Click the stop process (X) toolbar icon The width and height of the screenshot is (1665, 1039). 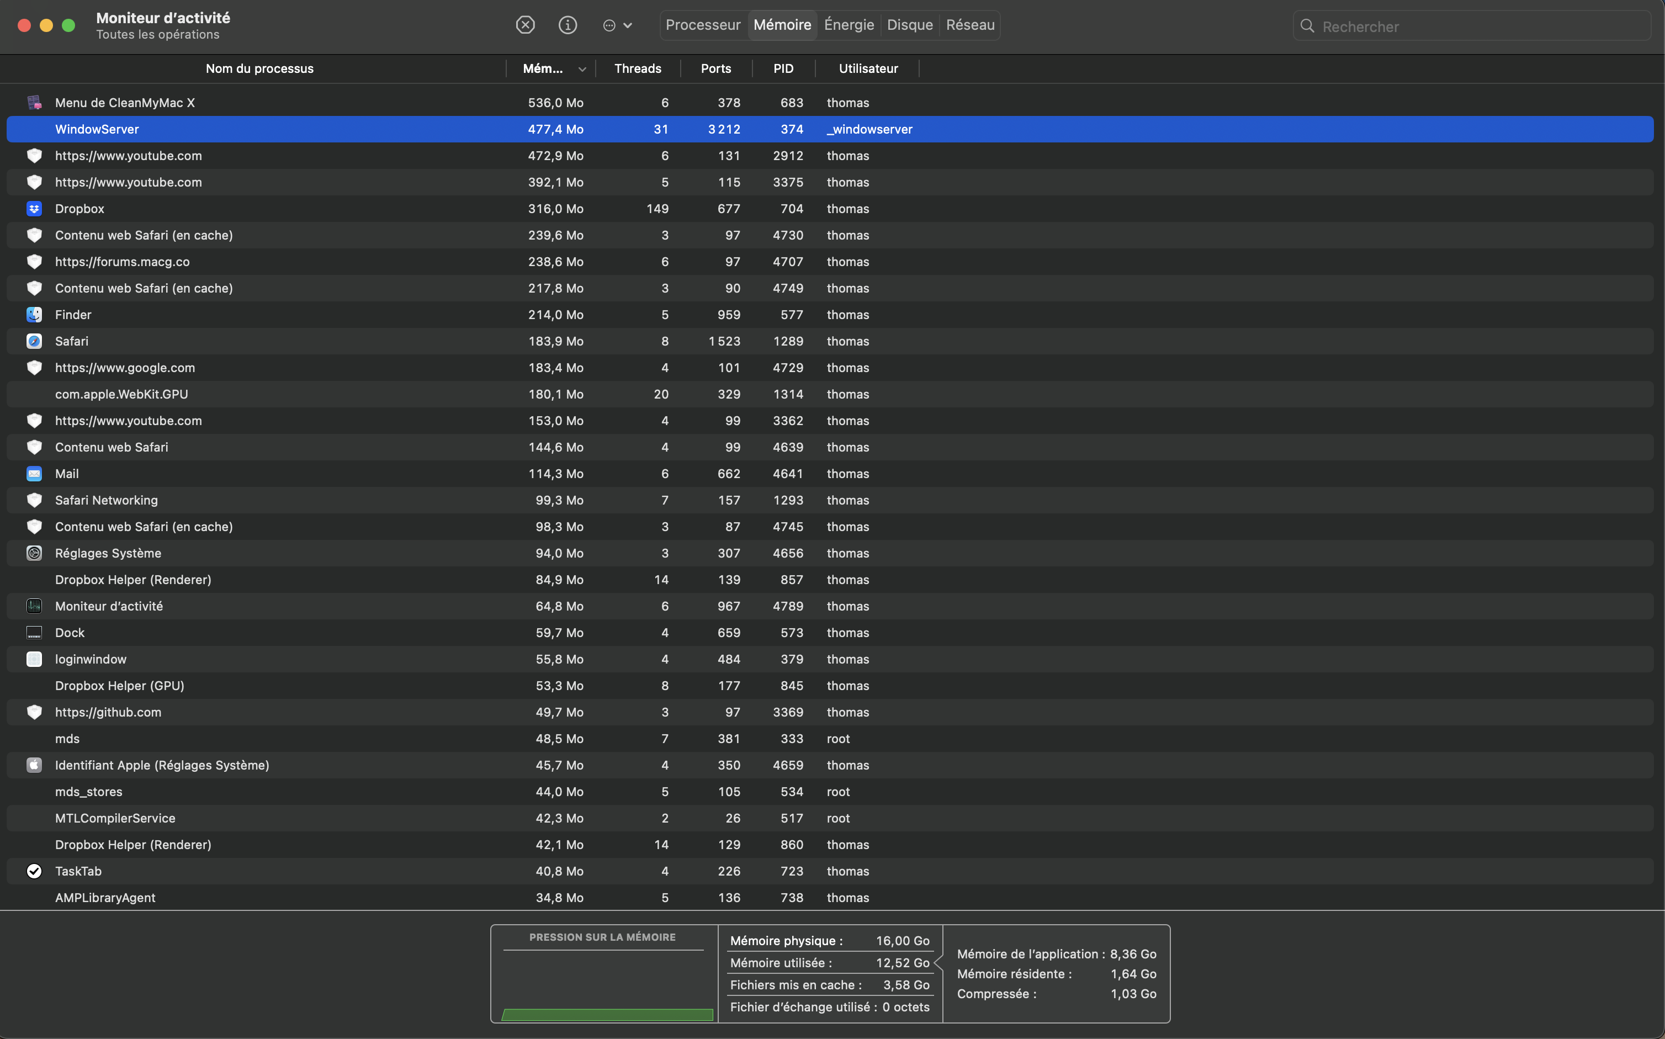(x=525, y=25)
